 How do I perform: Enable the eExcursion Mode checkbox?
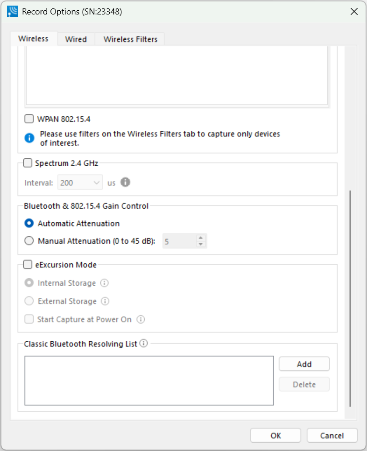point(28,264)
